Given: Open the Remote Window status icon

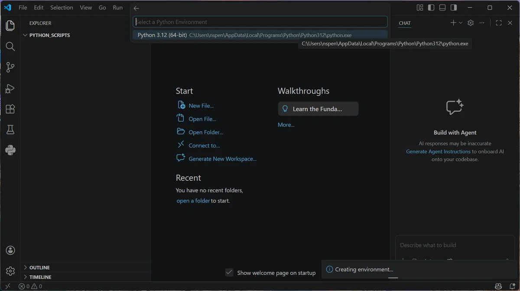Looking at the screenshot, I should [x=7, y=286].
